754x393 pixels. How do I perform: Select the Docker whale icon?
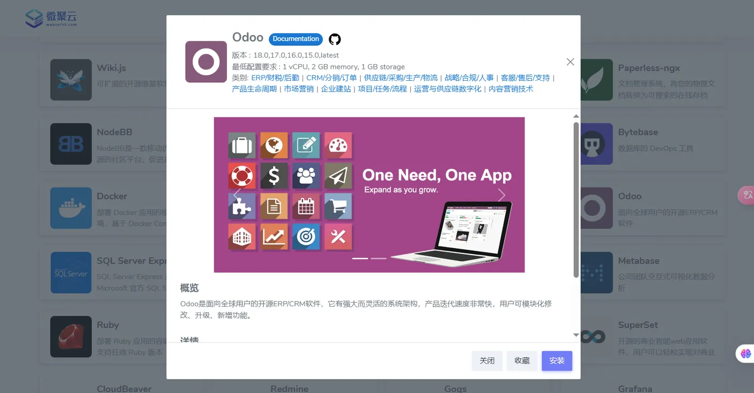pyautogui.click(x=71, y=208)
